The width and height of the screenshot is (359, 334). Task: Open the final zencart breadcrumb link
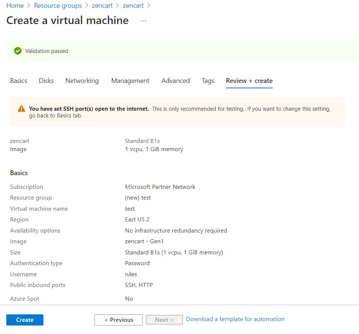click(133, 6)
